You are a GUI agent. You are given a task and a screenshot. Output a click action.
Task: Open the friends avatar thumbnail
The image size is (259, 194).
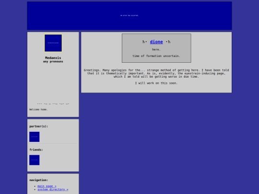pyautogui.click(x=35, y=160)
